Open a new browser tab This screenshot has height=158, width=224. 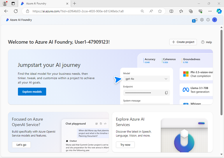74,4
